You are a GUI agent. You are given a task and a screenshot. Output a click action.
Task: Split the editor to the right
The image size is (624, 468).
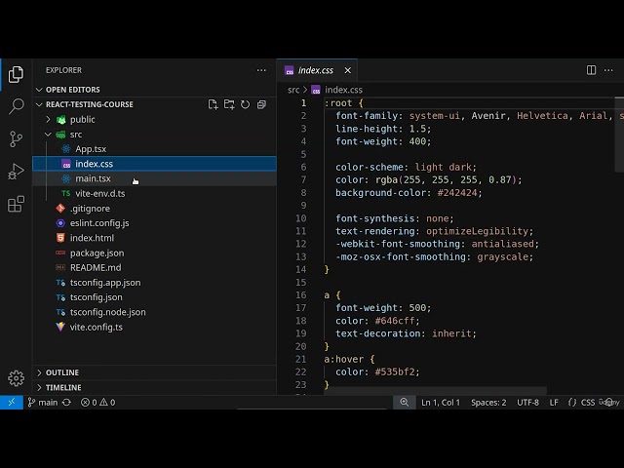(x=592, y=70)
